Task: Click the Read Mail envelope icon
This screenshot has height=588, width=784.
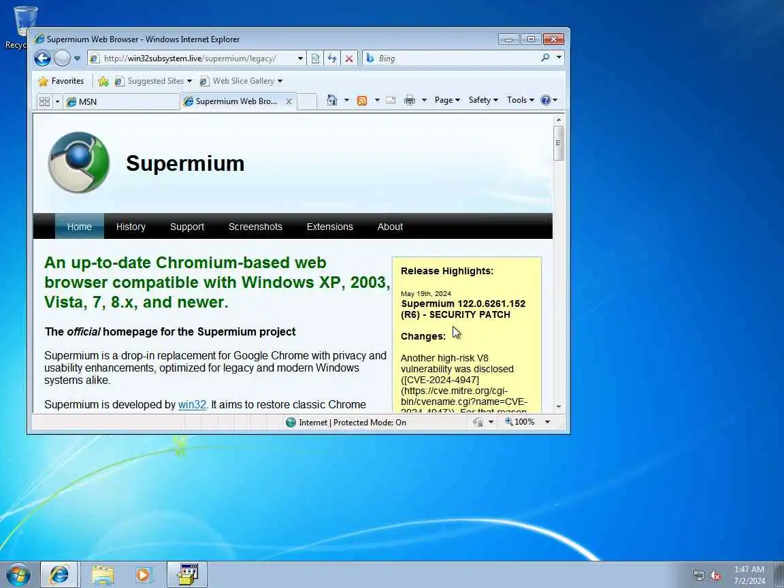Action: 391,100
